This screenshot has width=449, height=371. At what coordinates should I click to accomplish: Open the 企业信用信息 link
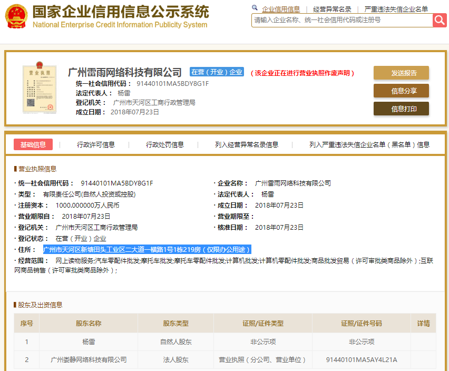point(281,9)
